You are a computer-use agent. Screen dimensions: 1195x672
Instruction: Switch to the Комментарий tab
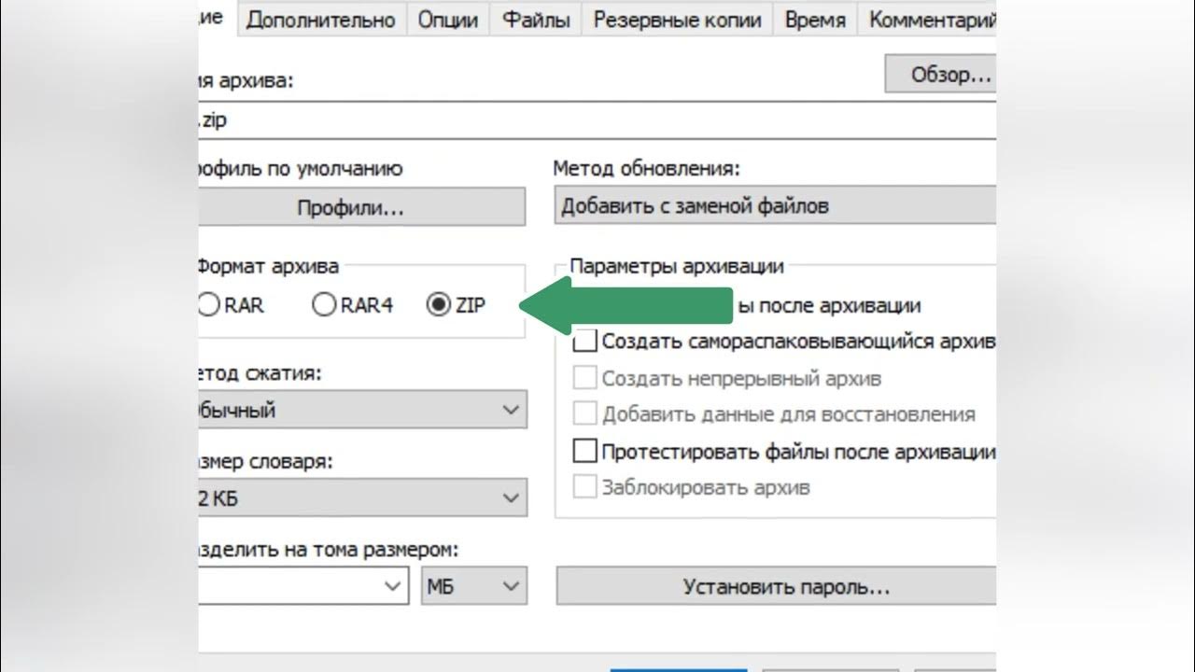(x=932, y=20)
